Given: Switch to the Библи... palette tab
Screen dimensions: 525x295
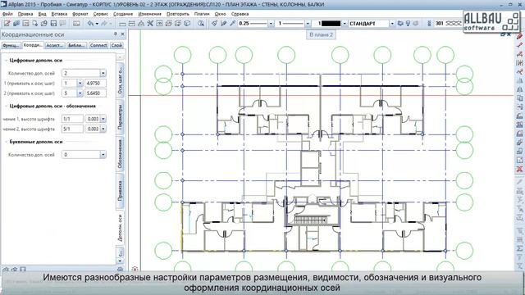Looking at the screenshot, I should 76,45.
